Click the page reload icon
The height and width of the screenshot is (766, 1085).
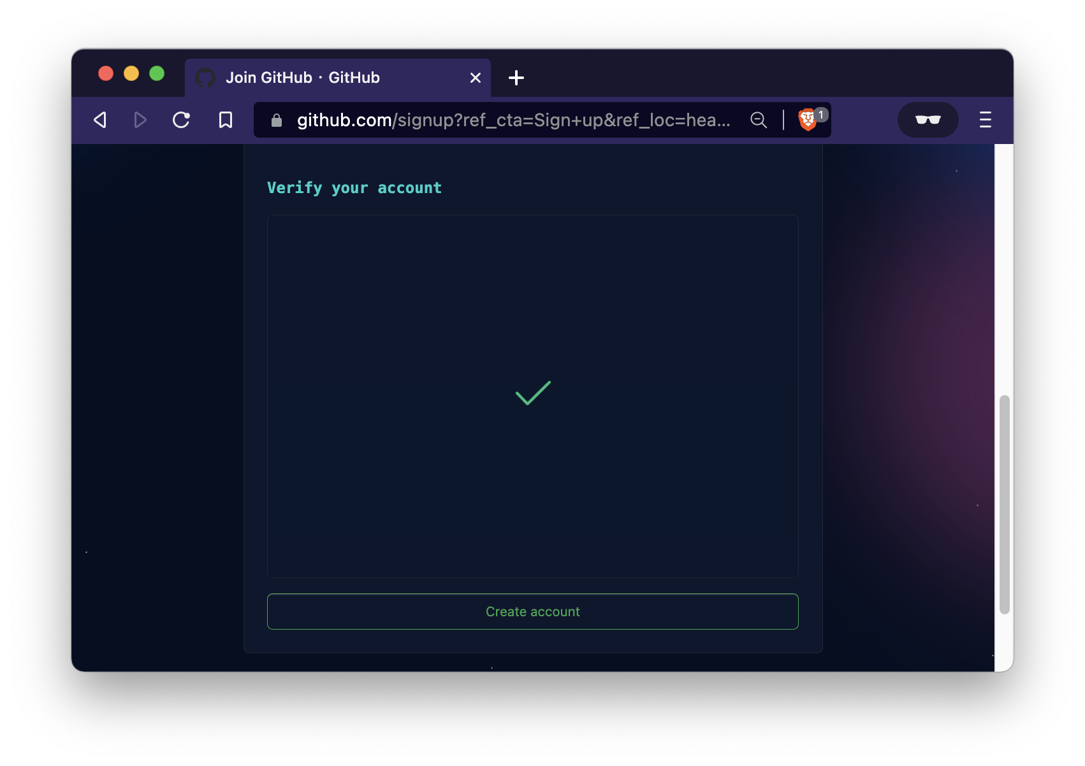(x=181, y=120)
